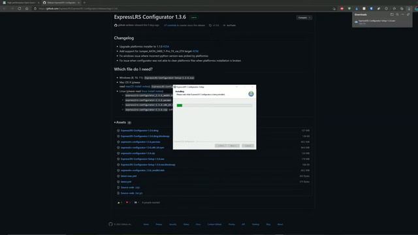Open github-actions author link

[126, 25]
